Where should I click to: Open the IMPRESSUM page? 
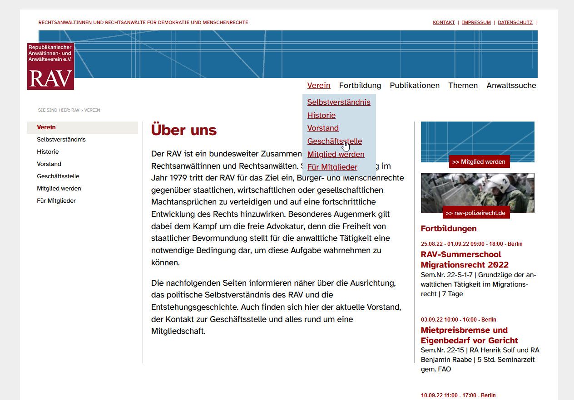tap(476, 22)
